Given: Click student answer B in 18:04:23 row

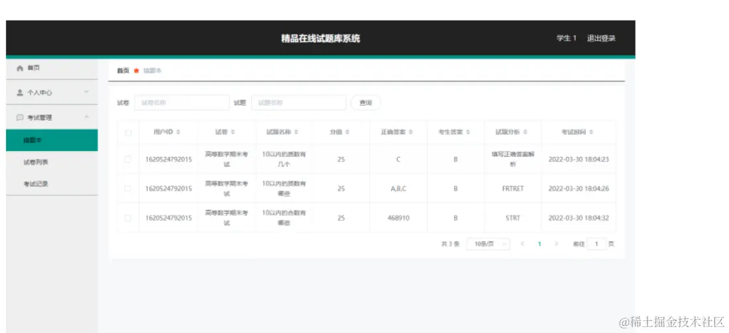Looking at the screenshot, I should point(456,160).
